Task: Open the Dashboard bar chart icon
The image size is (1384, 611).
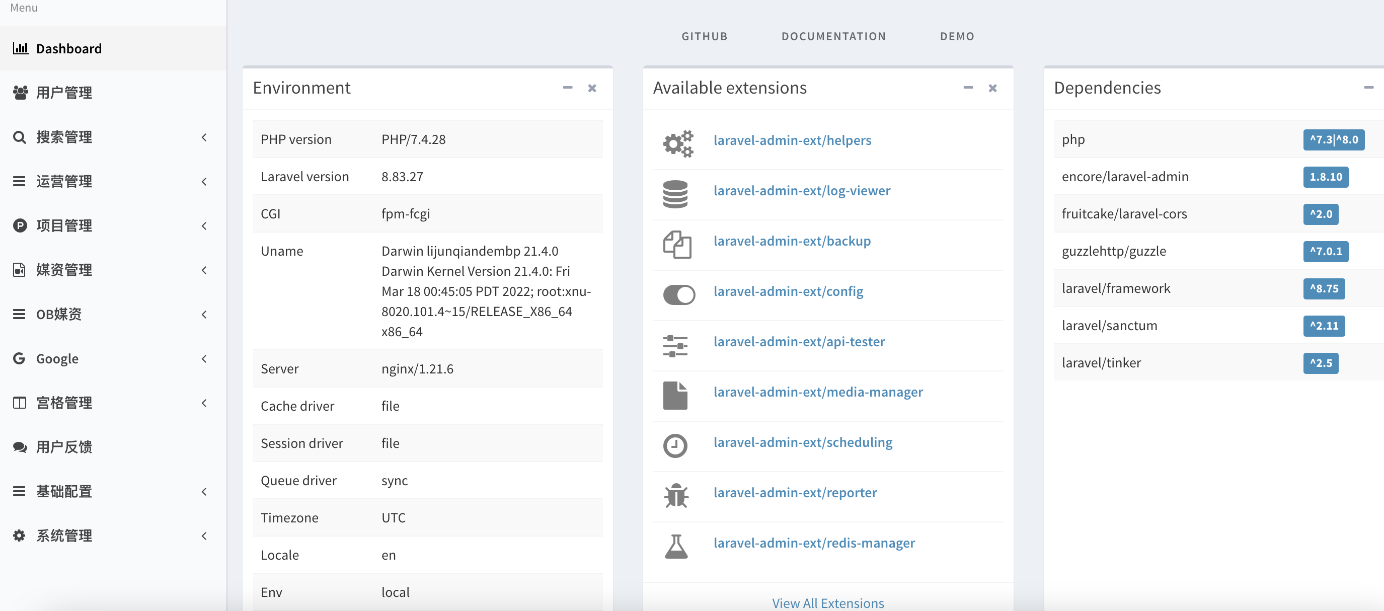Action: point(21,48)
